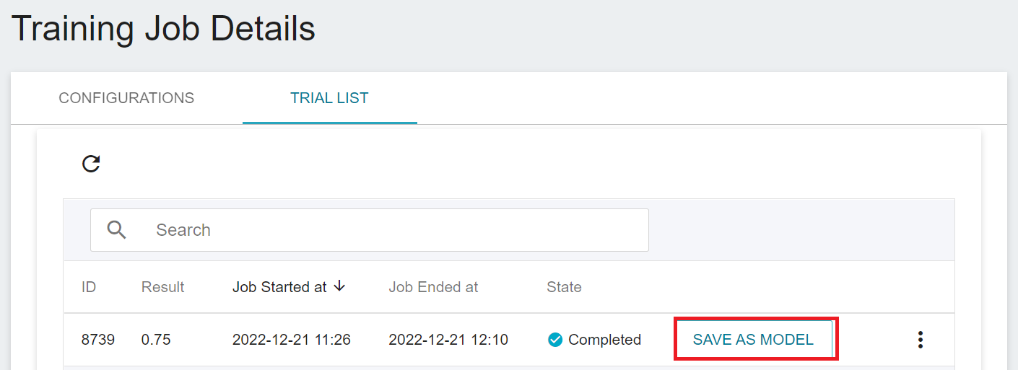Click the Completed state label
This screenshot has height=370, width=1018.
pos(604,340)
